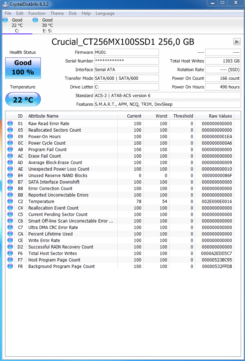245x361 pixels.
Task: Click status icon for Power-On Hours row
Action: [10, 136]
